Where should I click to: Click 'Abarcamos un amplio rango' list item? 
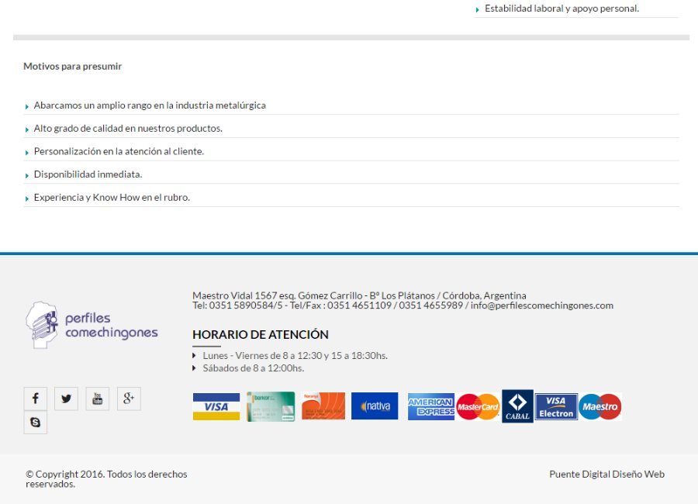351,105
